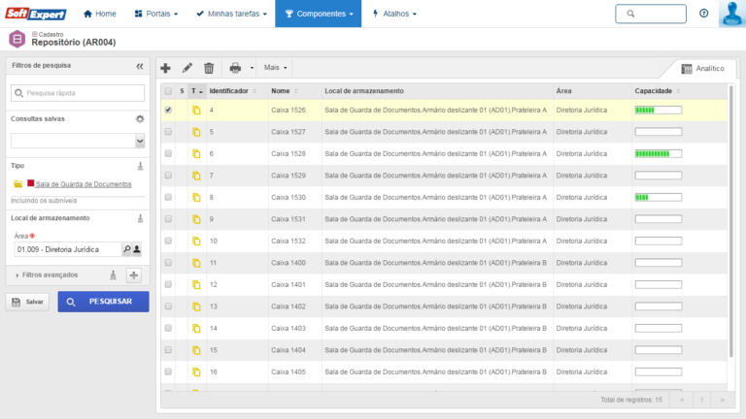Open saved queries gear settings icon
The height and width of the screenshot is (419, 746).
click(x=140, y=118)
